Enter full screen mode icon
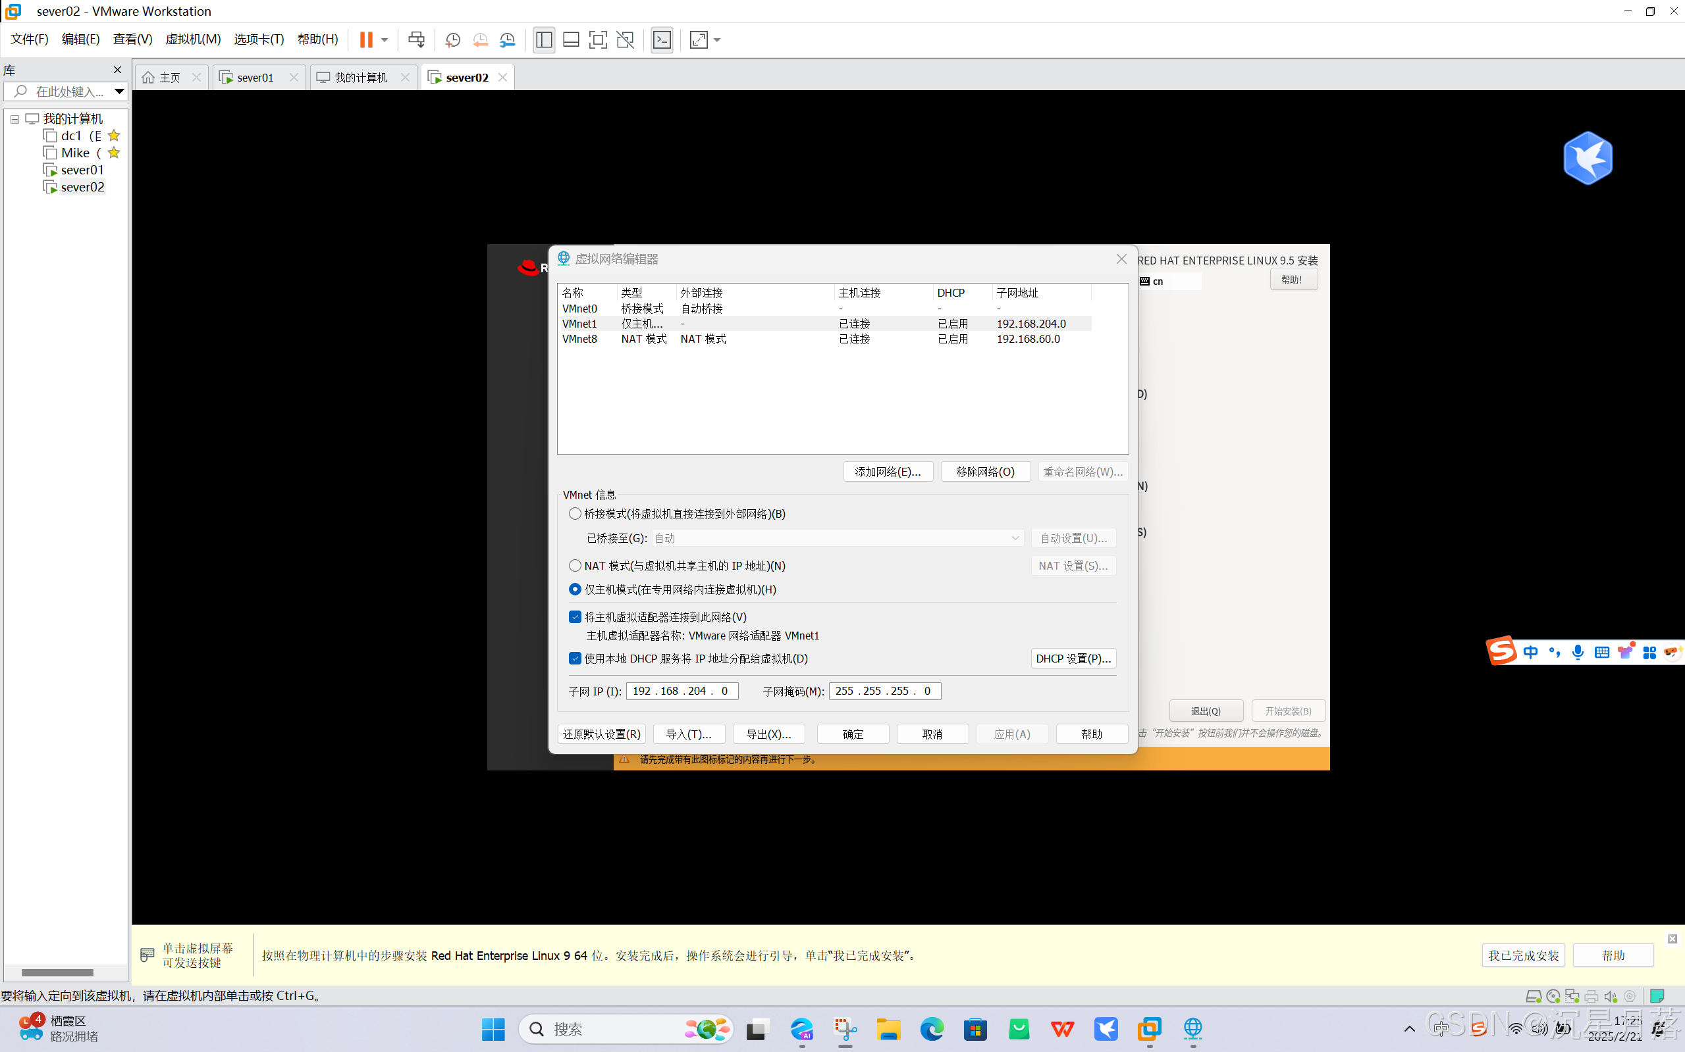Viewport: 1685px width, 1052px height. [x=597, y=39]
